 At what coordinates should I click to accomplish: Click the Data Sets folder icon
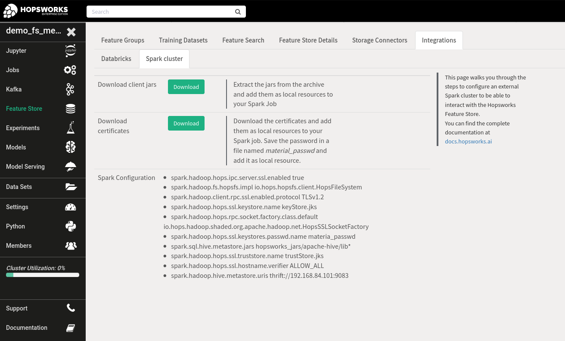pyautogui.click(x=70, y=186)
